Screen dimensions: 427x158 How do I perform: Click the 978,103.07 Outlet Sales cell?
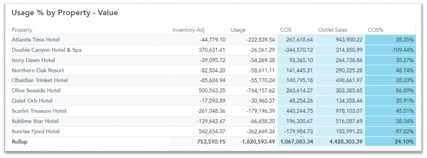click(x=340, y=111)
